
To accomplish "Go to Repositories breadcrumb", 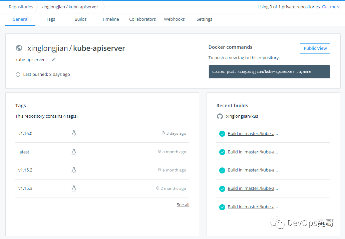I will coord(21,7).
